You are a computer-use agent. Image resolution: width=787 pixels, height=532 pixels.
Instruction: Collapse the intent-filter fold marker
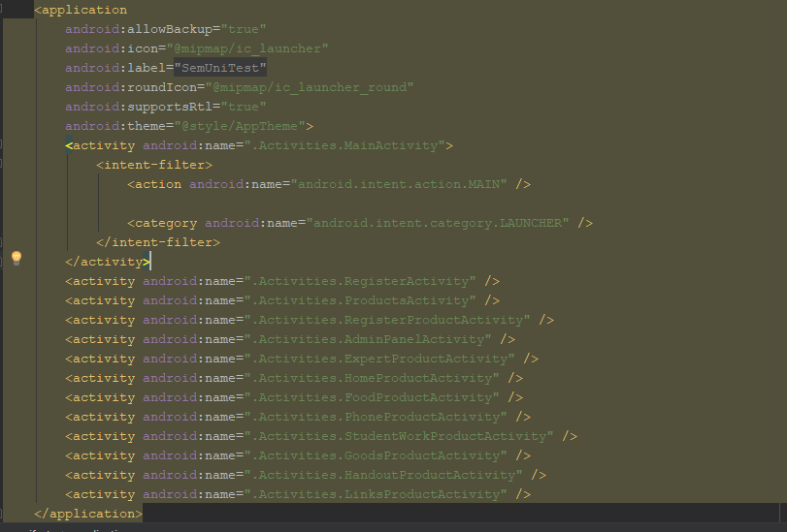[1, 164]
